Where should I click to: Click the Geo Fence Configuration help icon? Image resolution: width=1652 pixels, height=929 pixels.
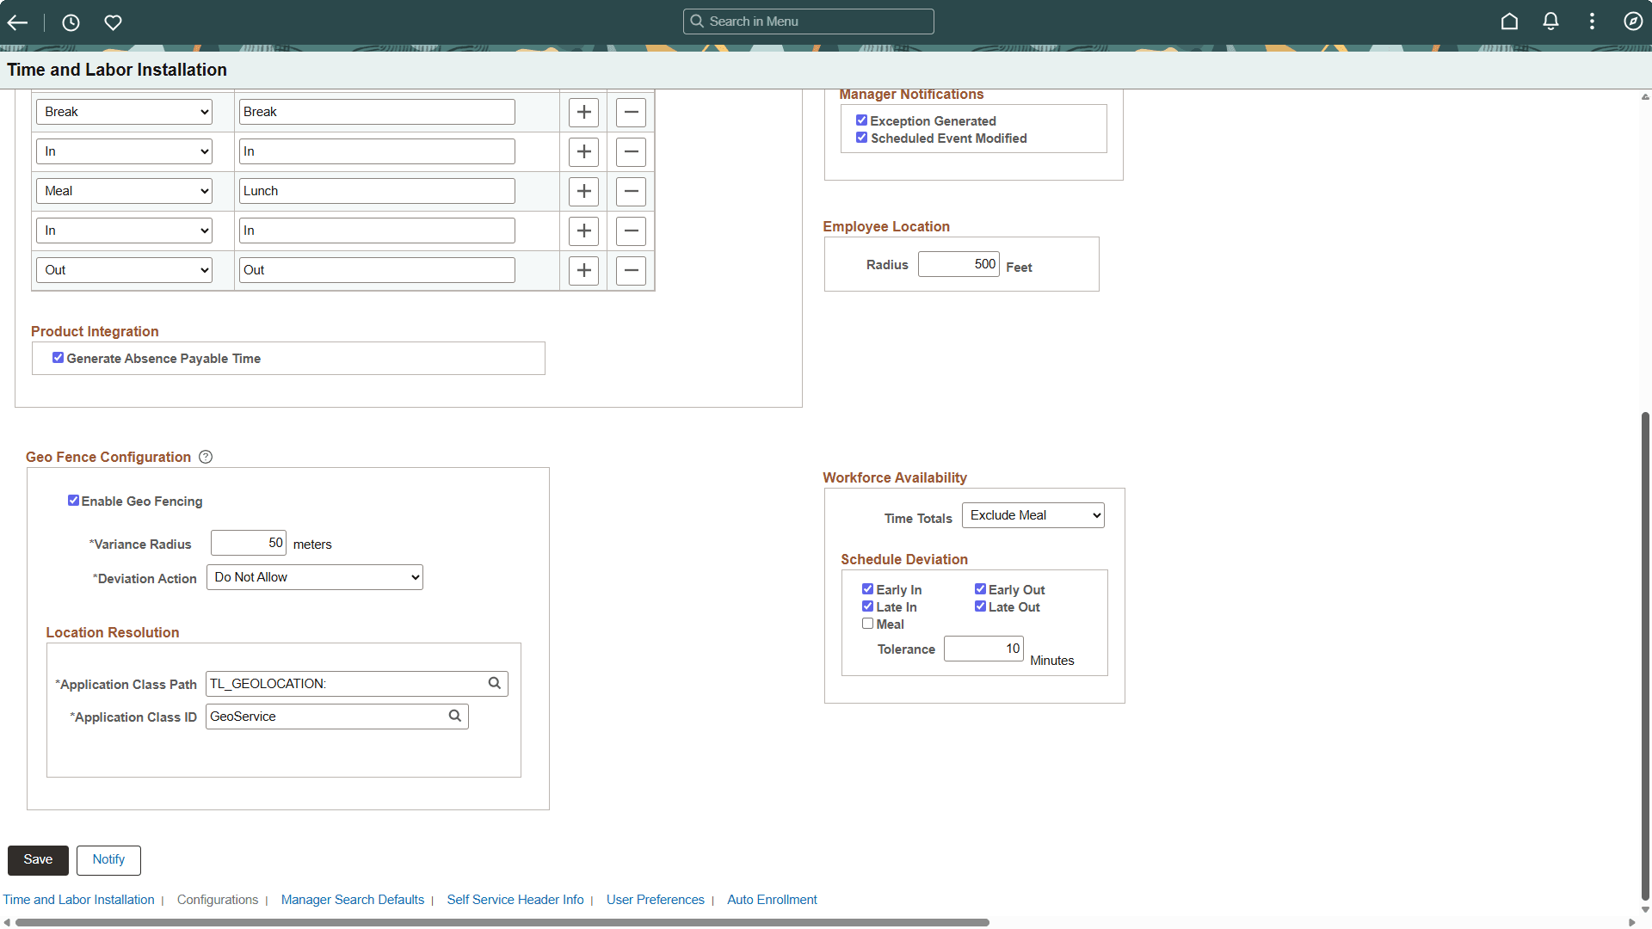tap(206, 457)
